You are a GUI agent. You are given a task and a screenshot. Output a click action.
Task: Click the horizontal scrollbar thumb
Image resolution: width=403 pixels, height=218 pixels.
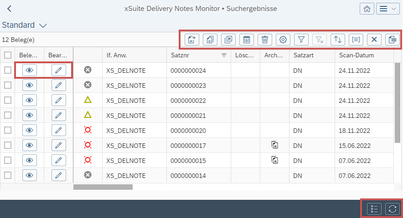[103, 187]
